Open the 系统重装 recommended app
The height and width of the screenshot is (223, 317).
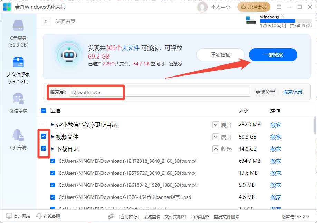click(x=152, y=217)
